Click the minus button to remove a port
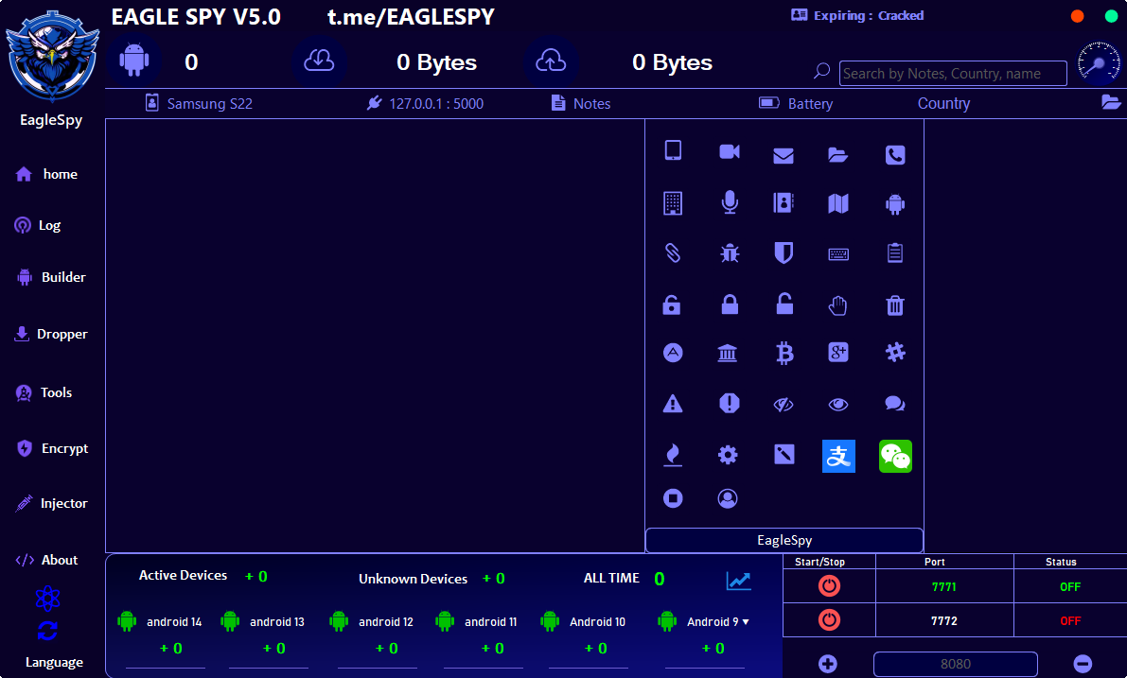The image size is (1127, 678). pyautogui.click(x=1084, y=663)
